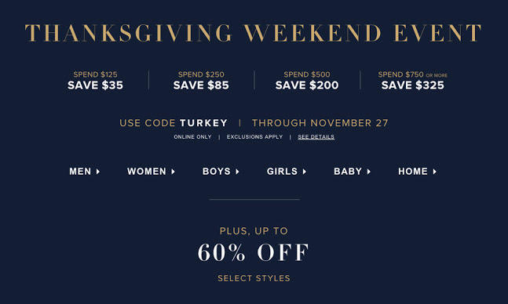Click the 60% OFF promotion text

[x=254, y=252]
